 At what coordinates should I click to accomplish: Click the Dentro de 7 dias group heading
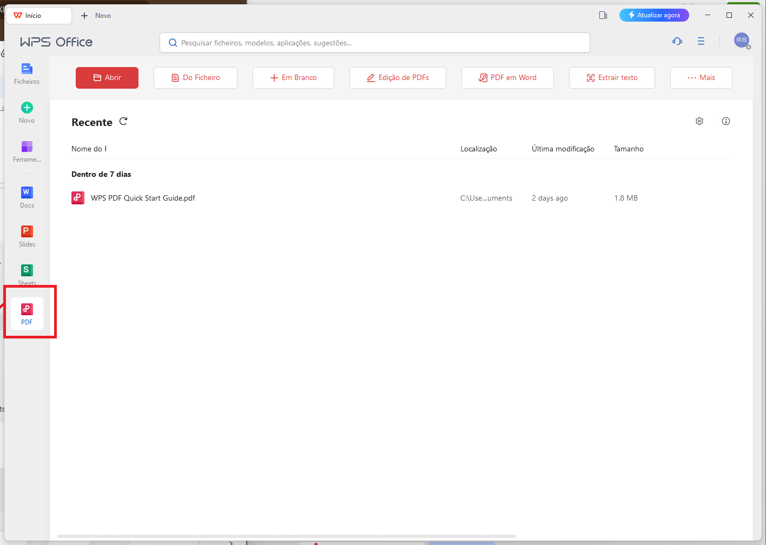coord(101,174)
